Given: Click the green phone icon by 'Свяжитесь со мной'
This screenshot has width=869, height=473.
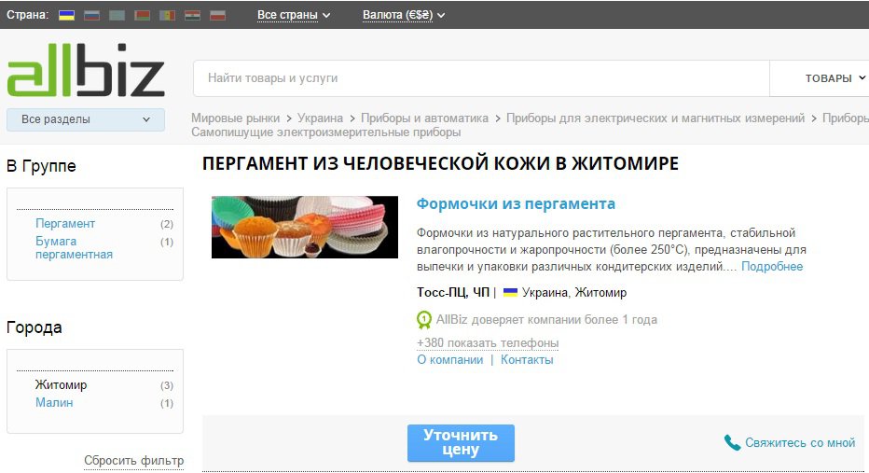Looking at the screenshot, I should (733, 442).
